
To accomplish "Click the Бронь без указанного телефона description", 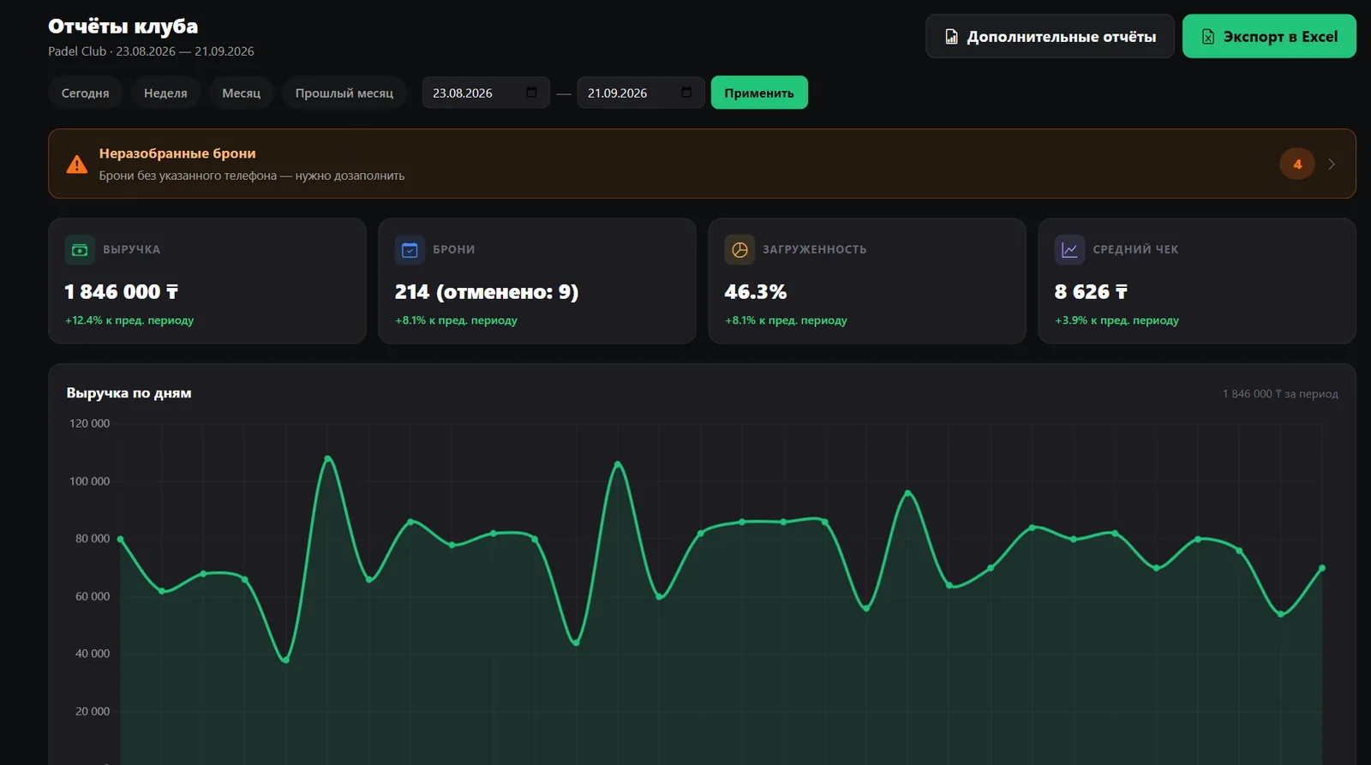I will coord(252,176).
